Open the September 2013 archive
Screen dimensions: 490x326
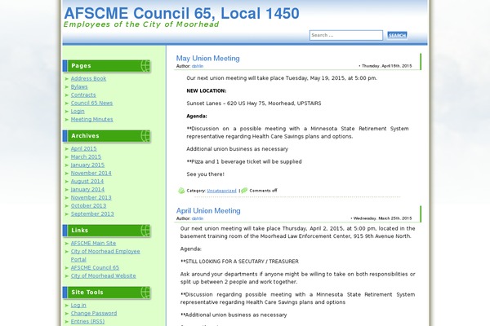point(92,214)
